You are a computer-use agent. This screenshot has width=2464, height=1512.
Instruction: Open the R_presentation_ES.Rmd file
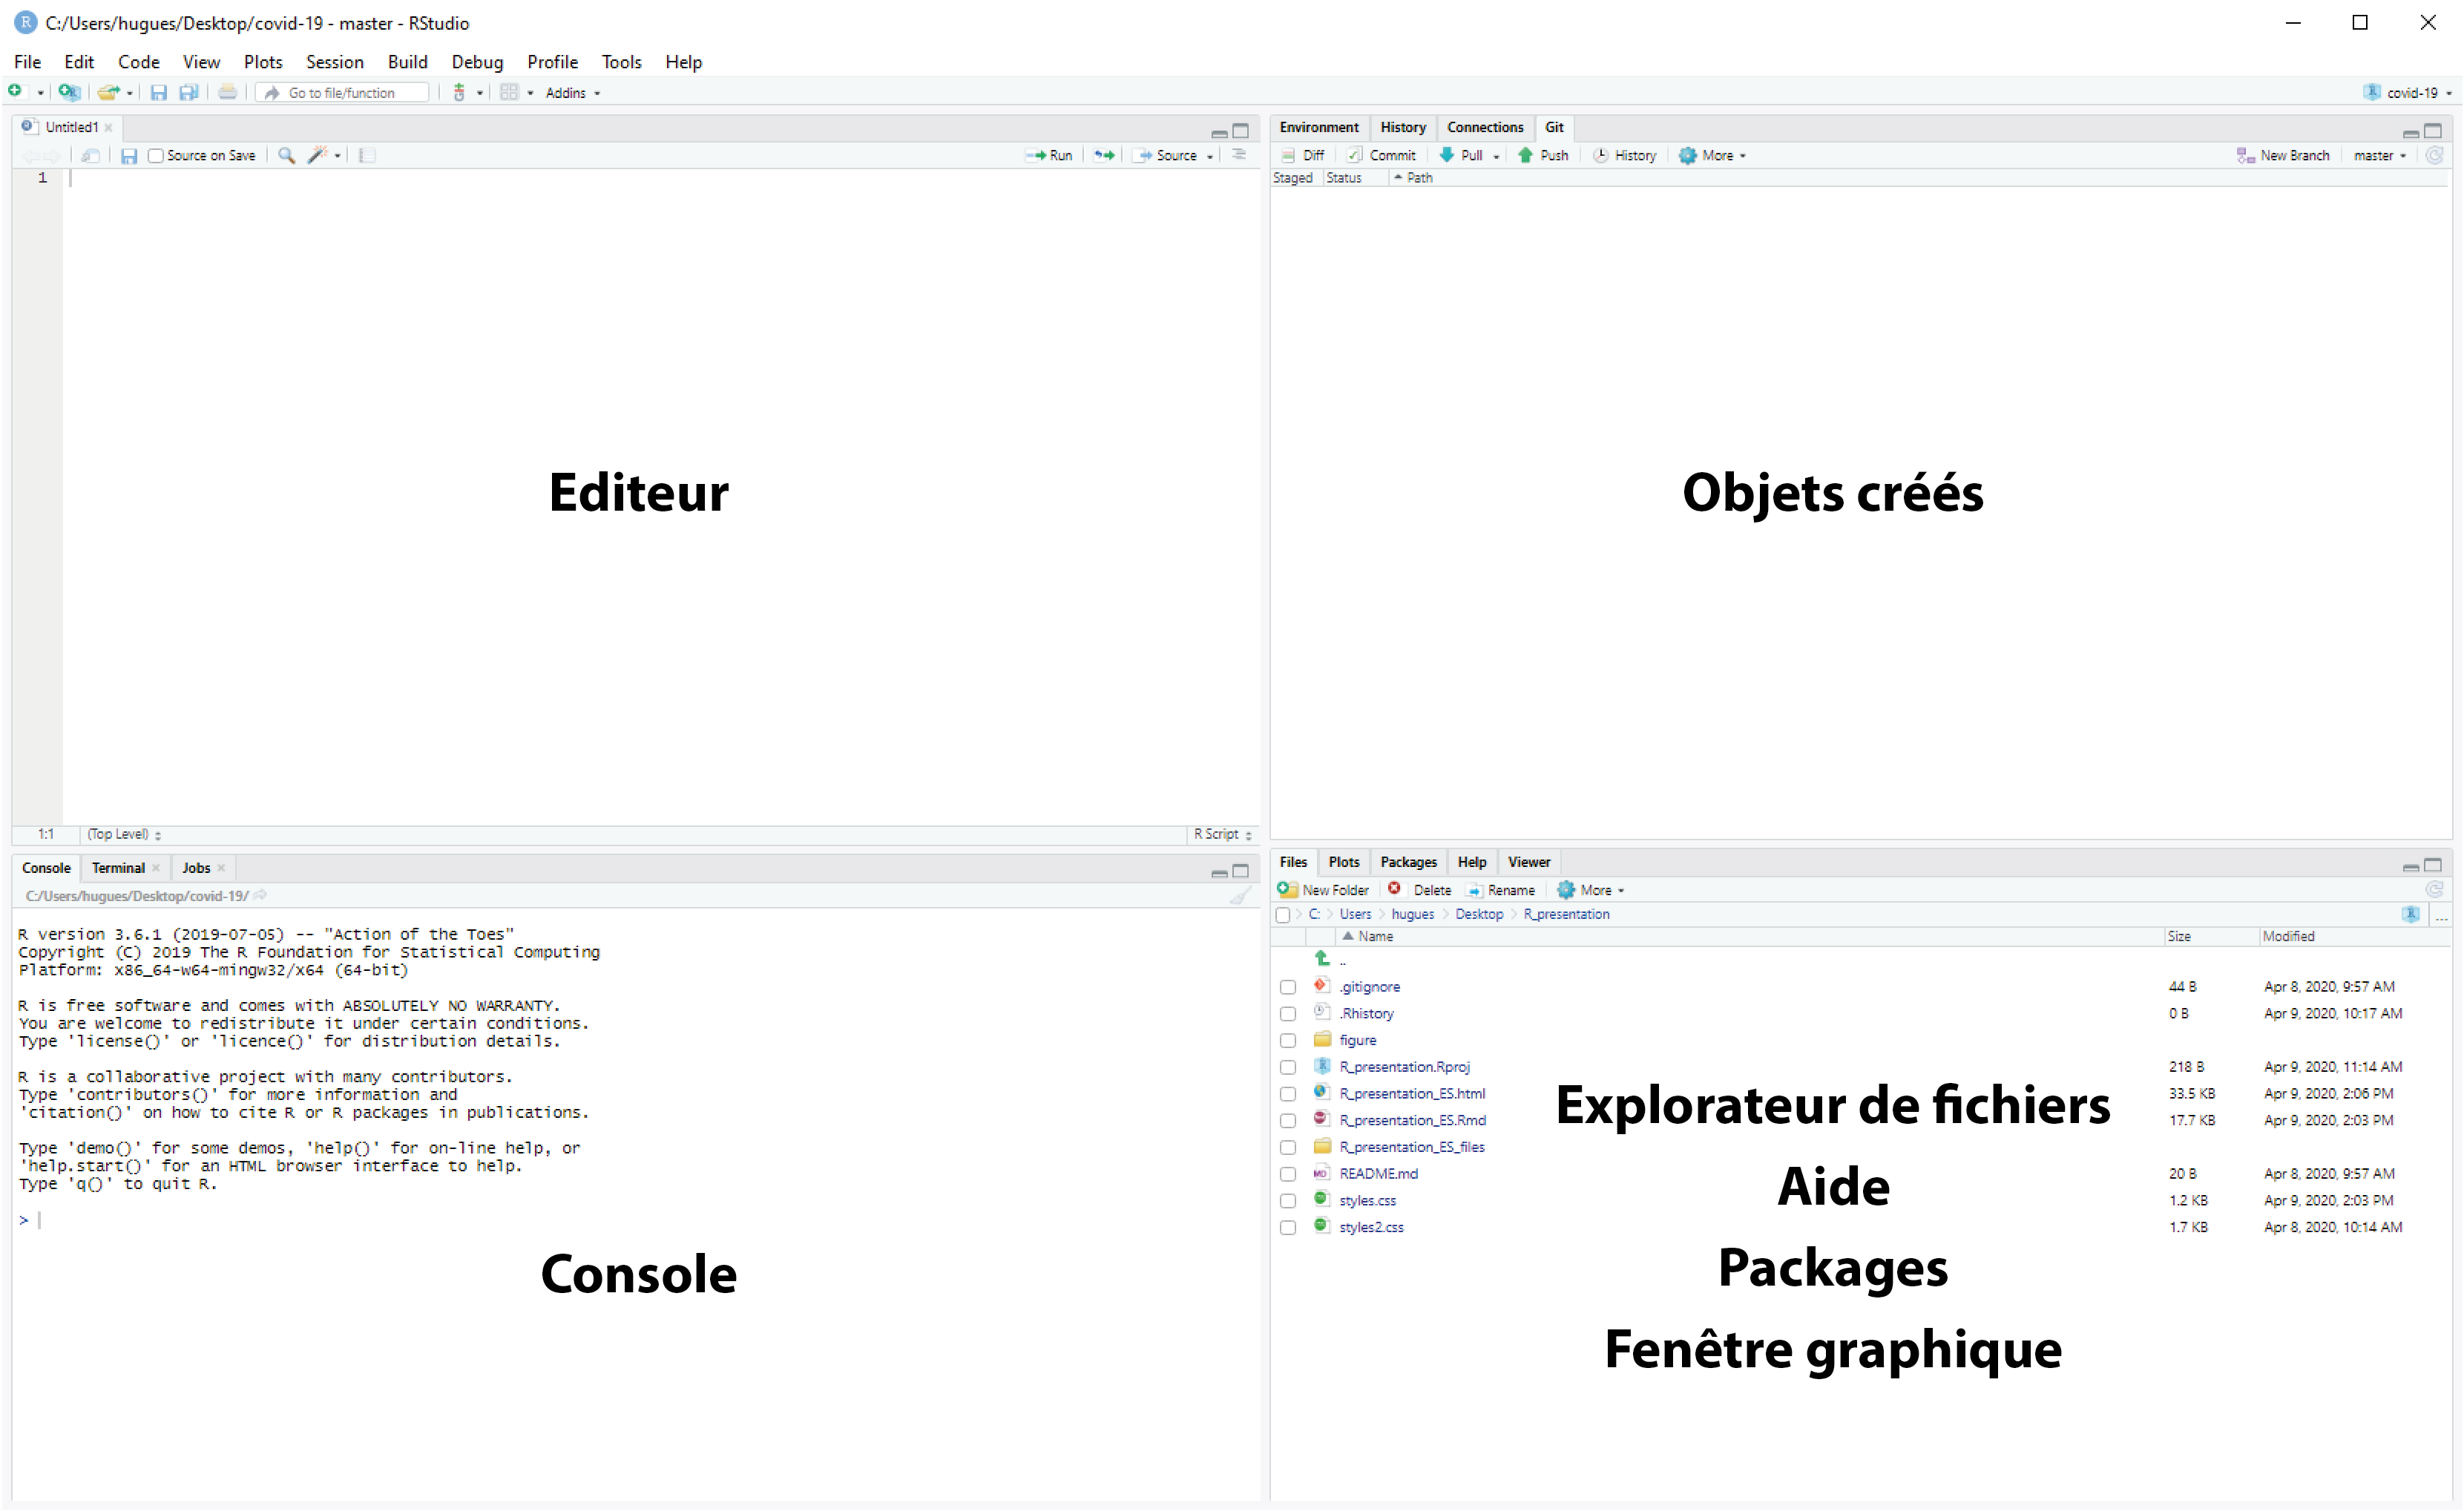click(1412, 1120)
